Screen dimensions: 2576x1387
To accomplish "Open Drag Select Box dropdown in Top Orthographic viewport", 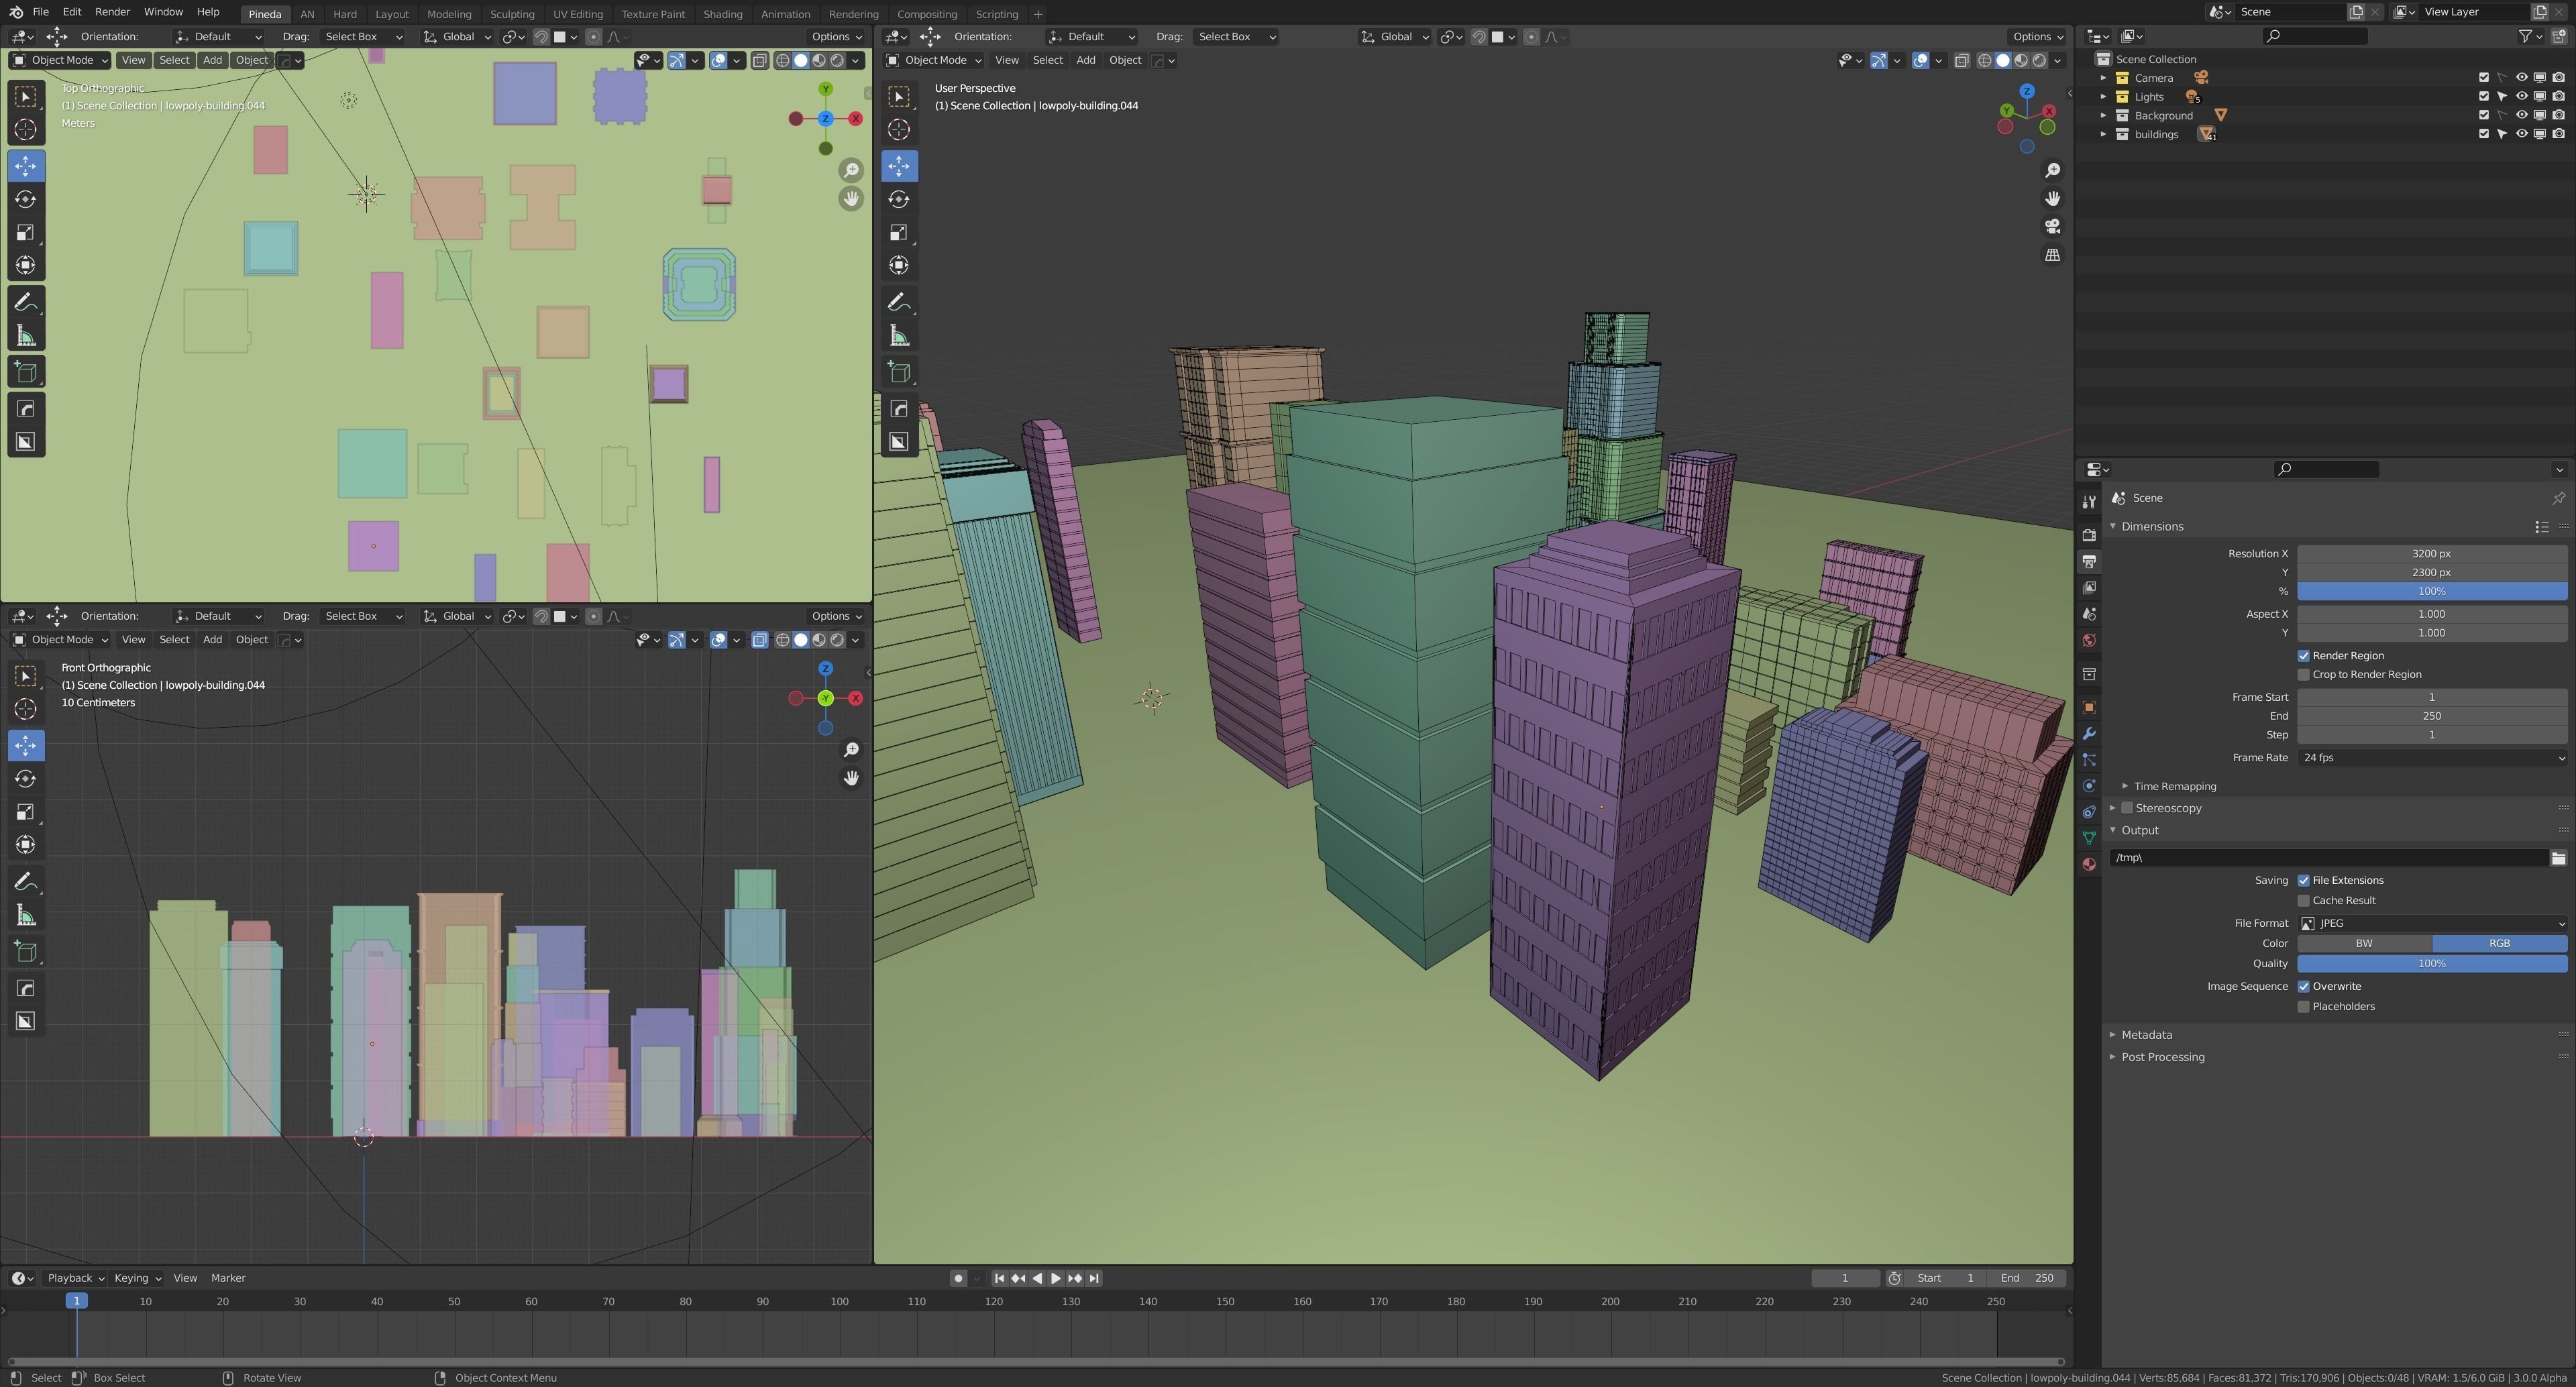I will (363, 37).
